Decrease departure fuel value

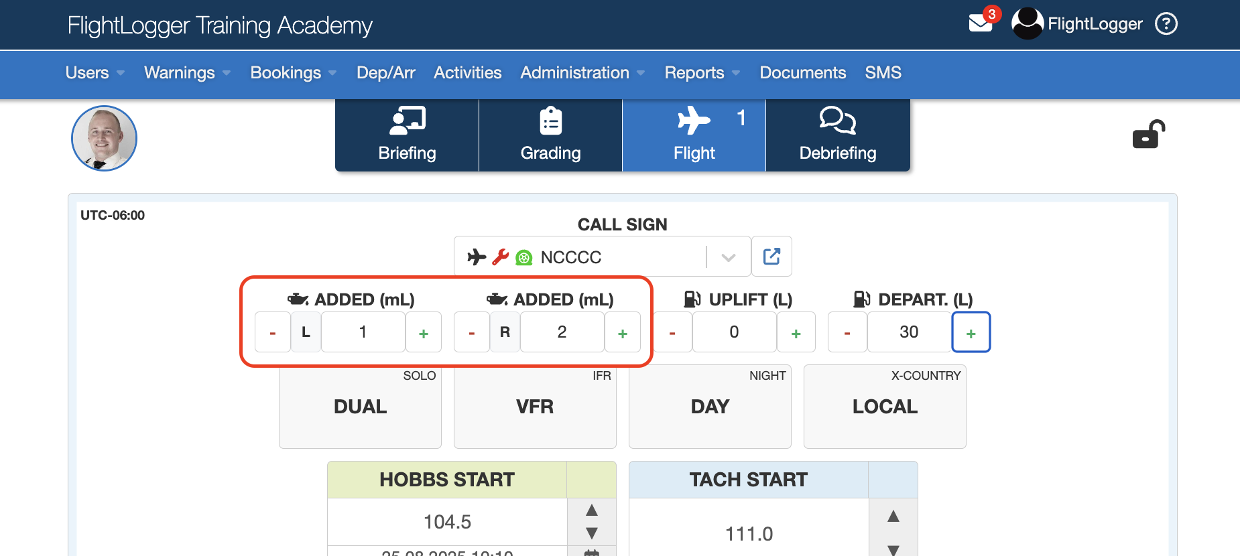pyautogui.click(x=847, y=332)
